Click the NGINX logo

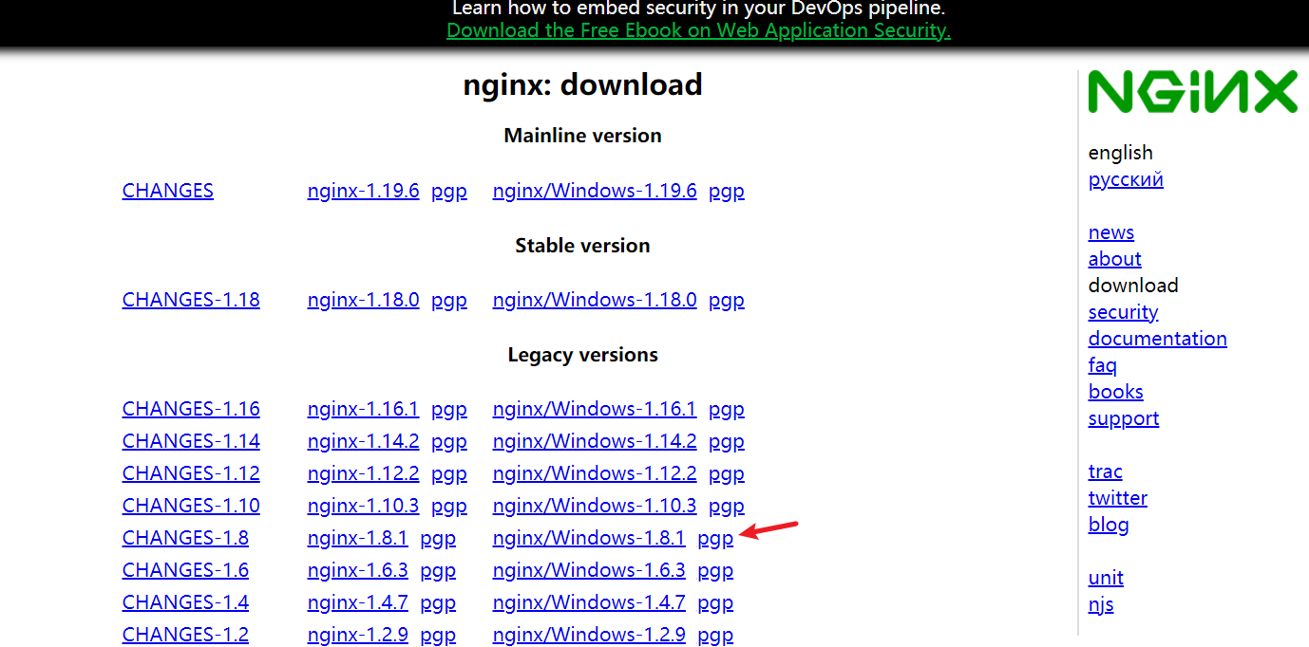[x=1193, y=93]
